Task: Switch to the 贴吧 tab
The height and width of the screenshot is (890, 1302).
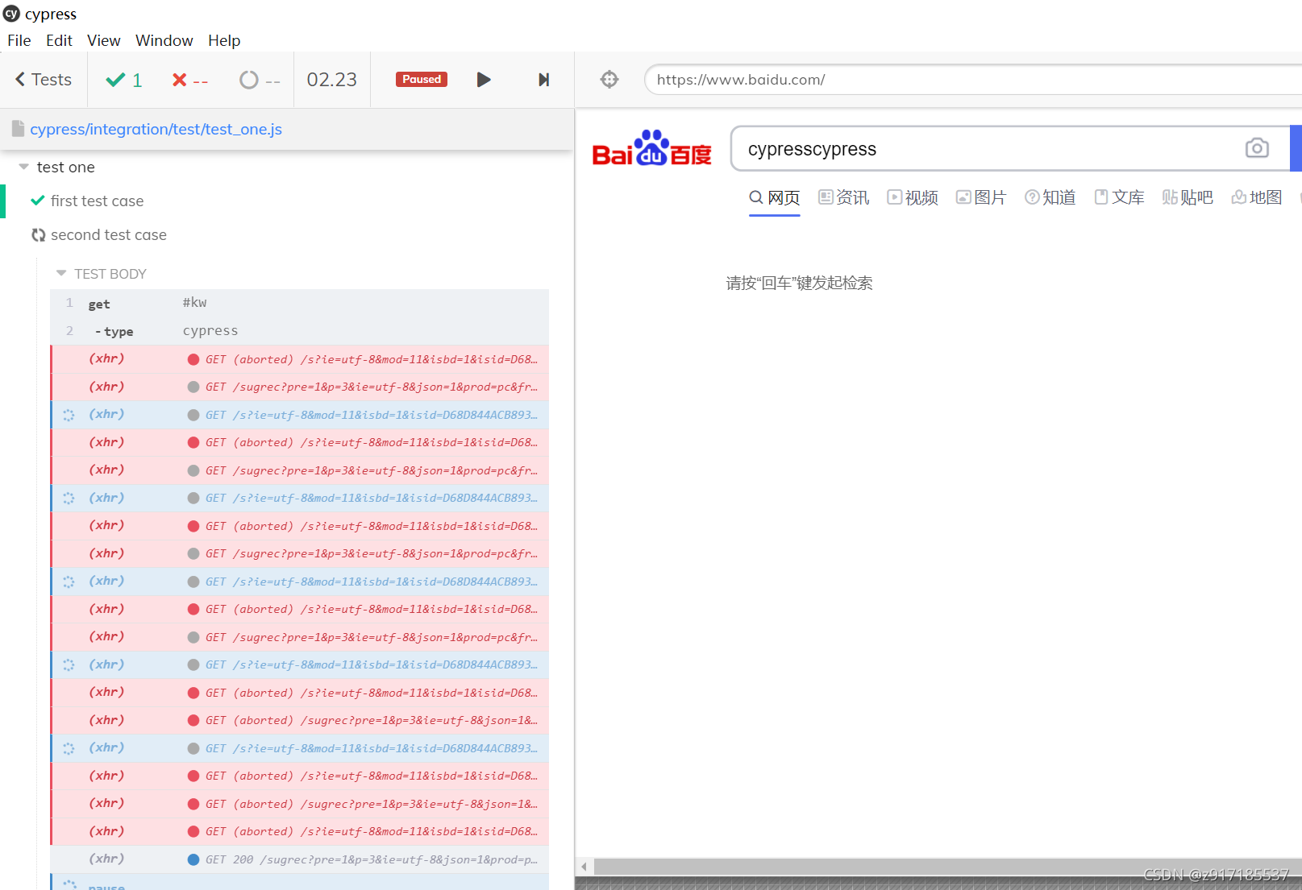Action: pos(1188,197)
